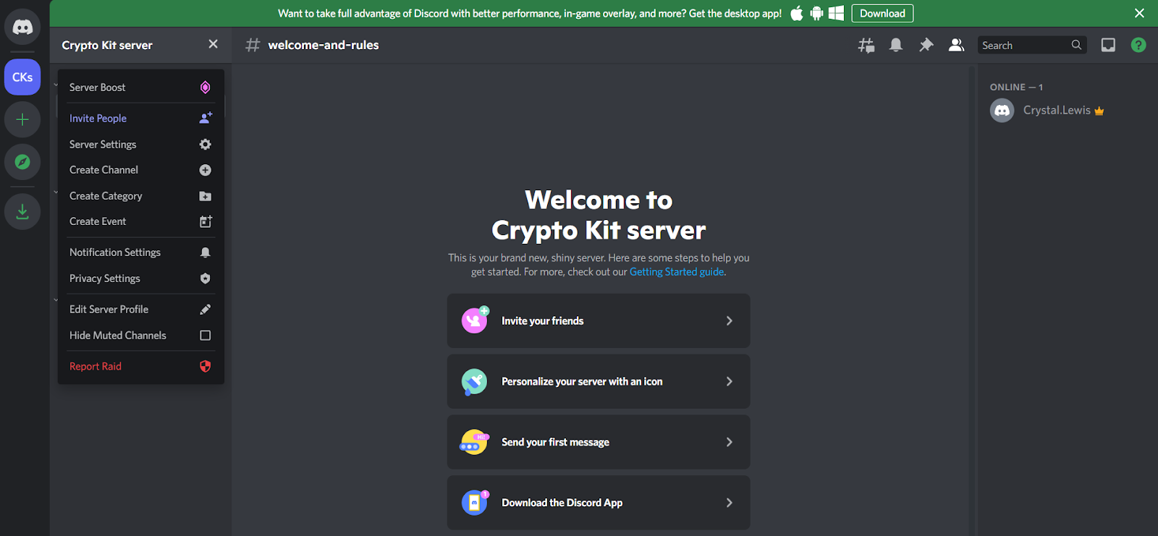
Task: Select Create Category menu entry
Action: coord(141,196)
